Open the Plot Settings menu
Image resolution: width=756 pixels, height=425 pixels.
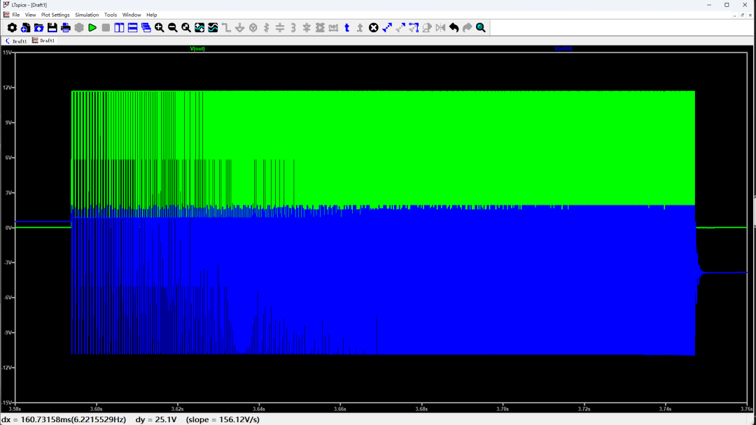pos(55,15)
